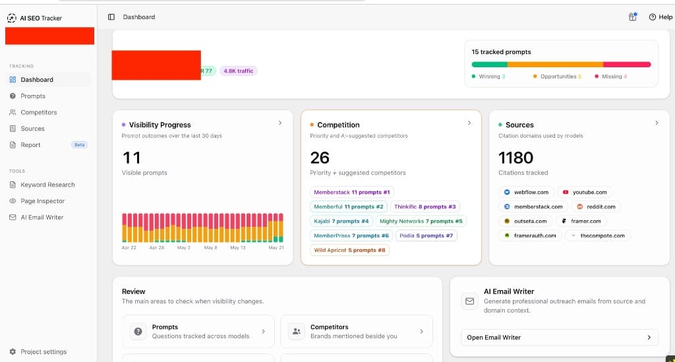Select the MemberPress 7 prompts #6 tag
The image size is (675, 362).
pos(351,236)
